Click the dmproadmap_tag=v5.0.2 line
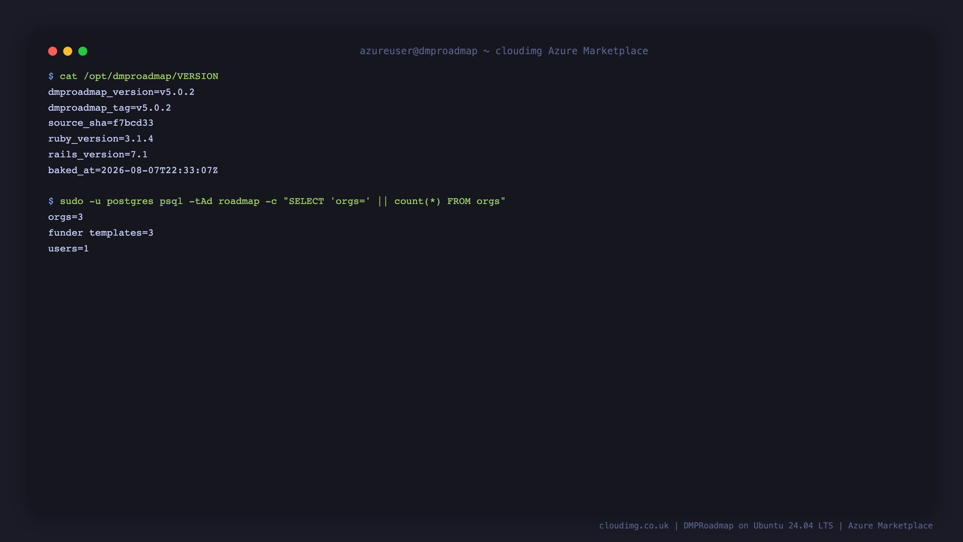The height and width of the screenshot is (542, 963). (x=109, y=108)
